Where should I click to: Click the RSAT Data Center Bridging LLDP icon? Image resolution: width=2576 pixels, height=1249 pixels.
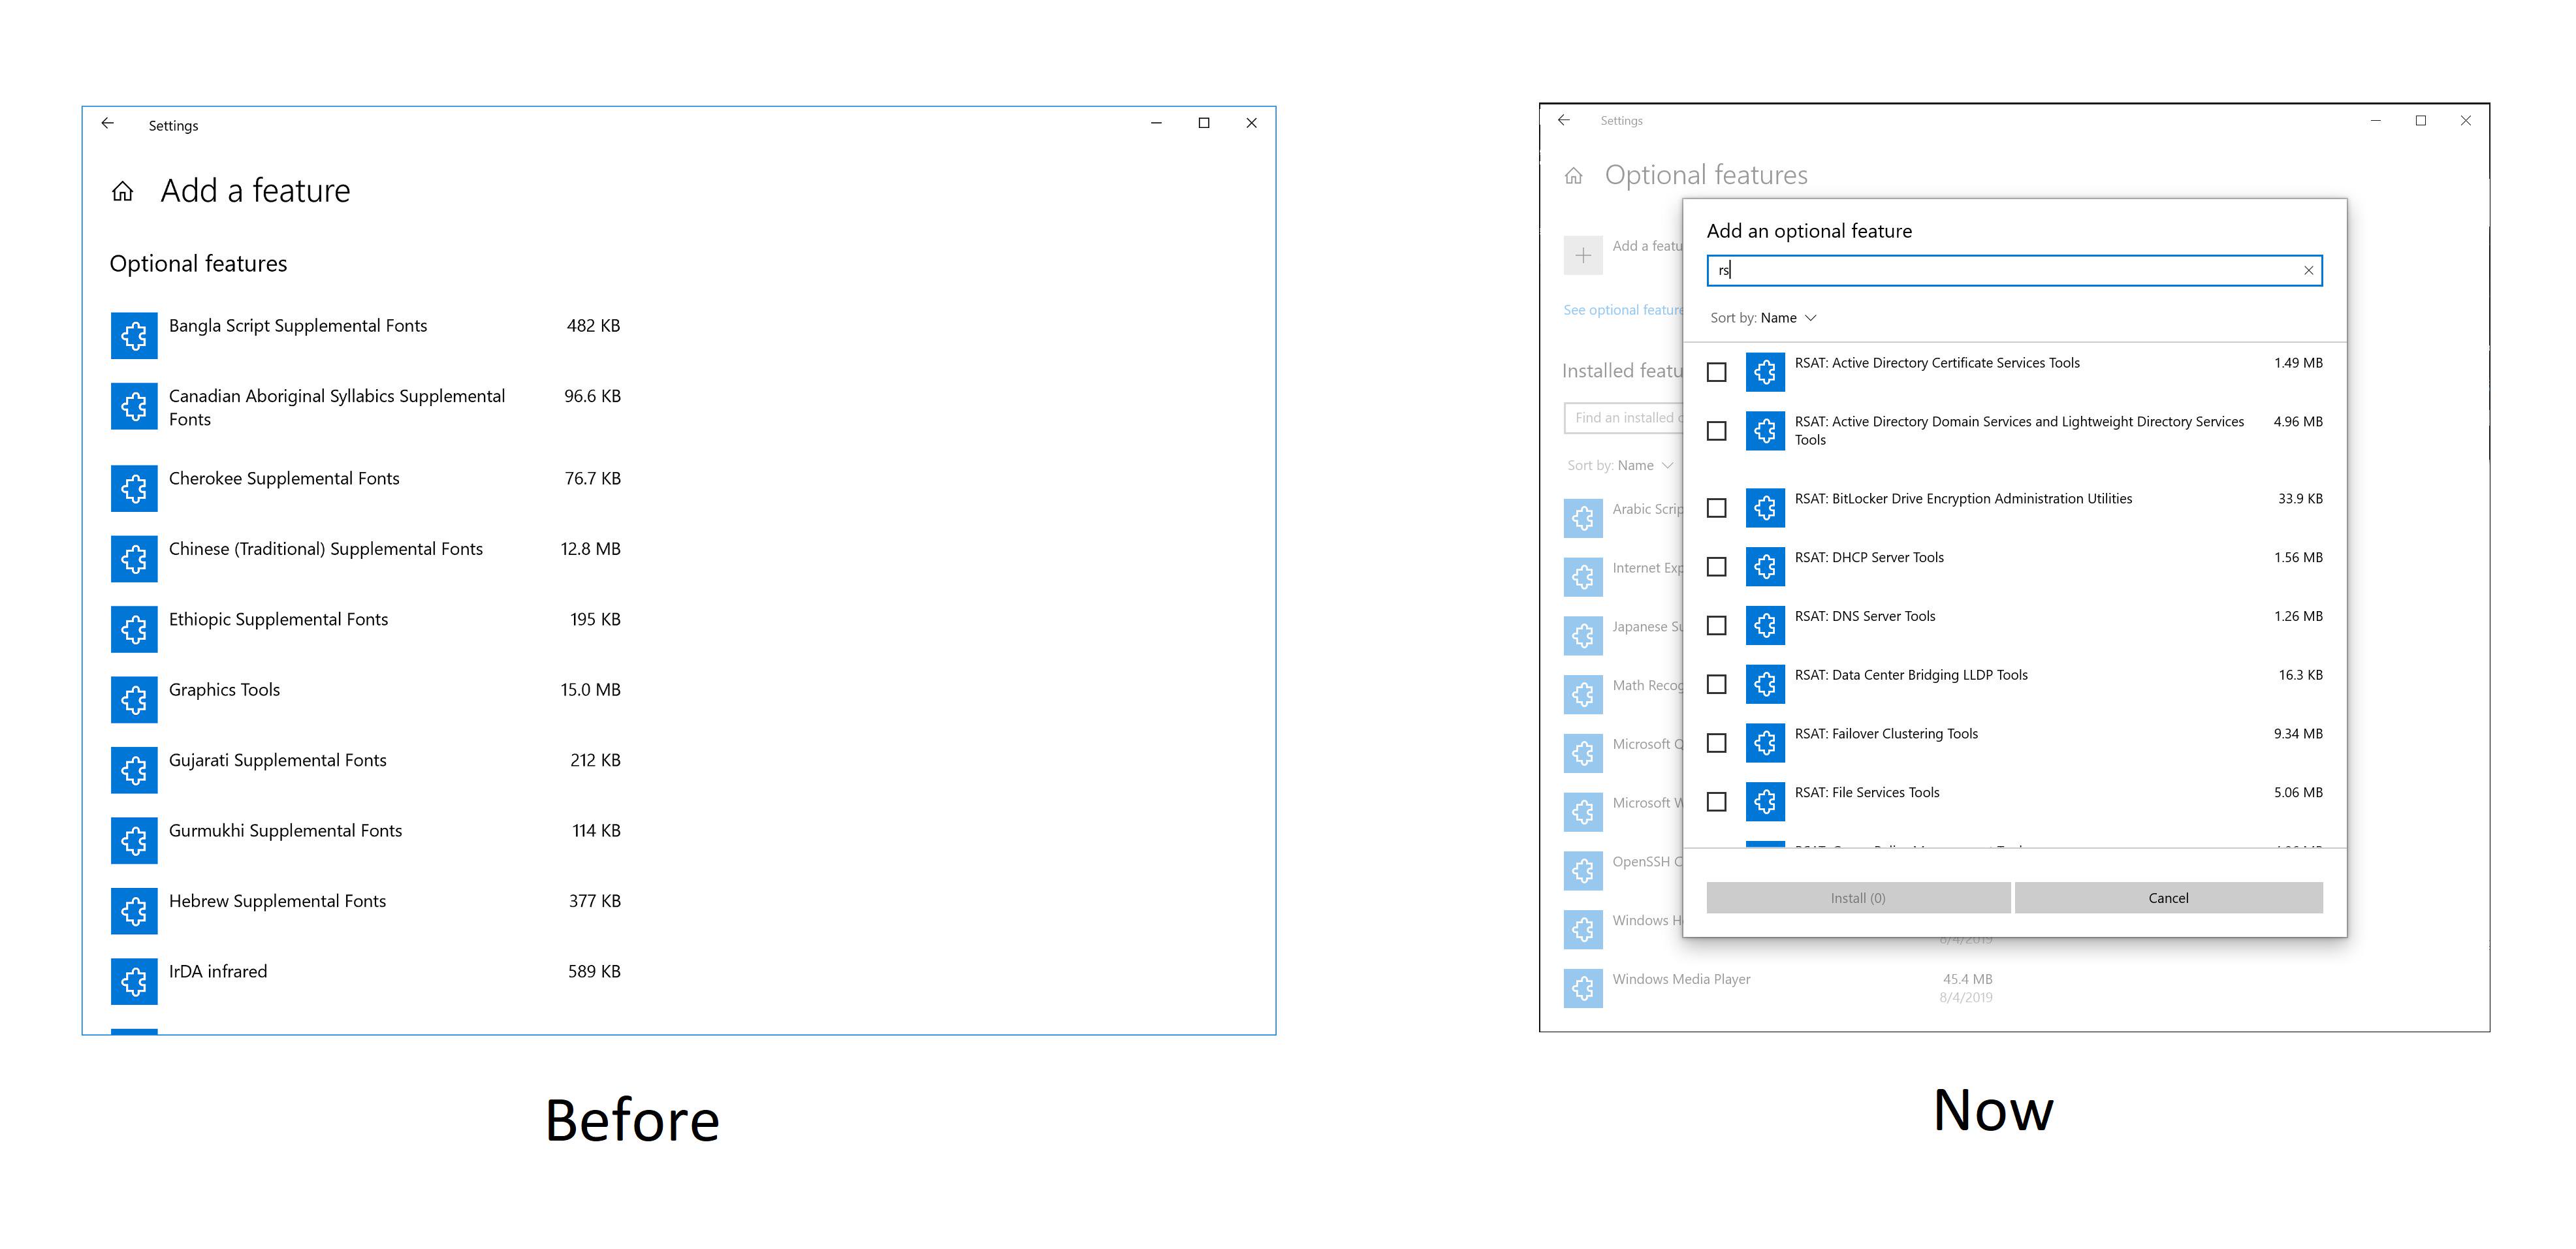click(1765, 684)
